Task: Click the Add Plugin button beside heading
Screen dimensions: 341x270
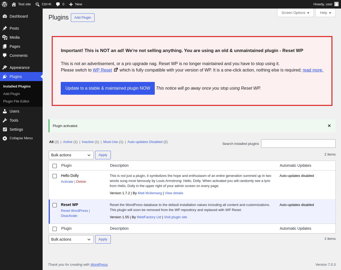Action: [83, 18]
